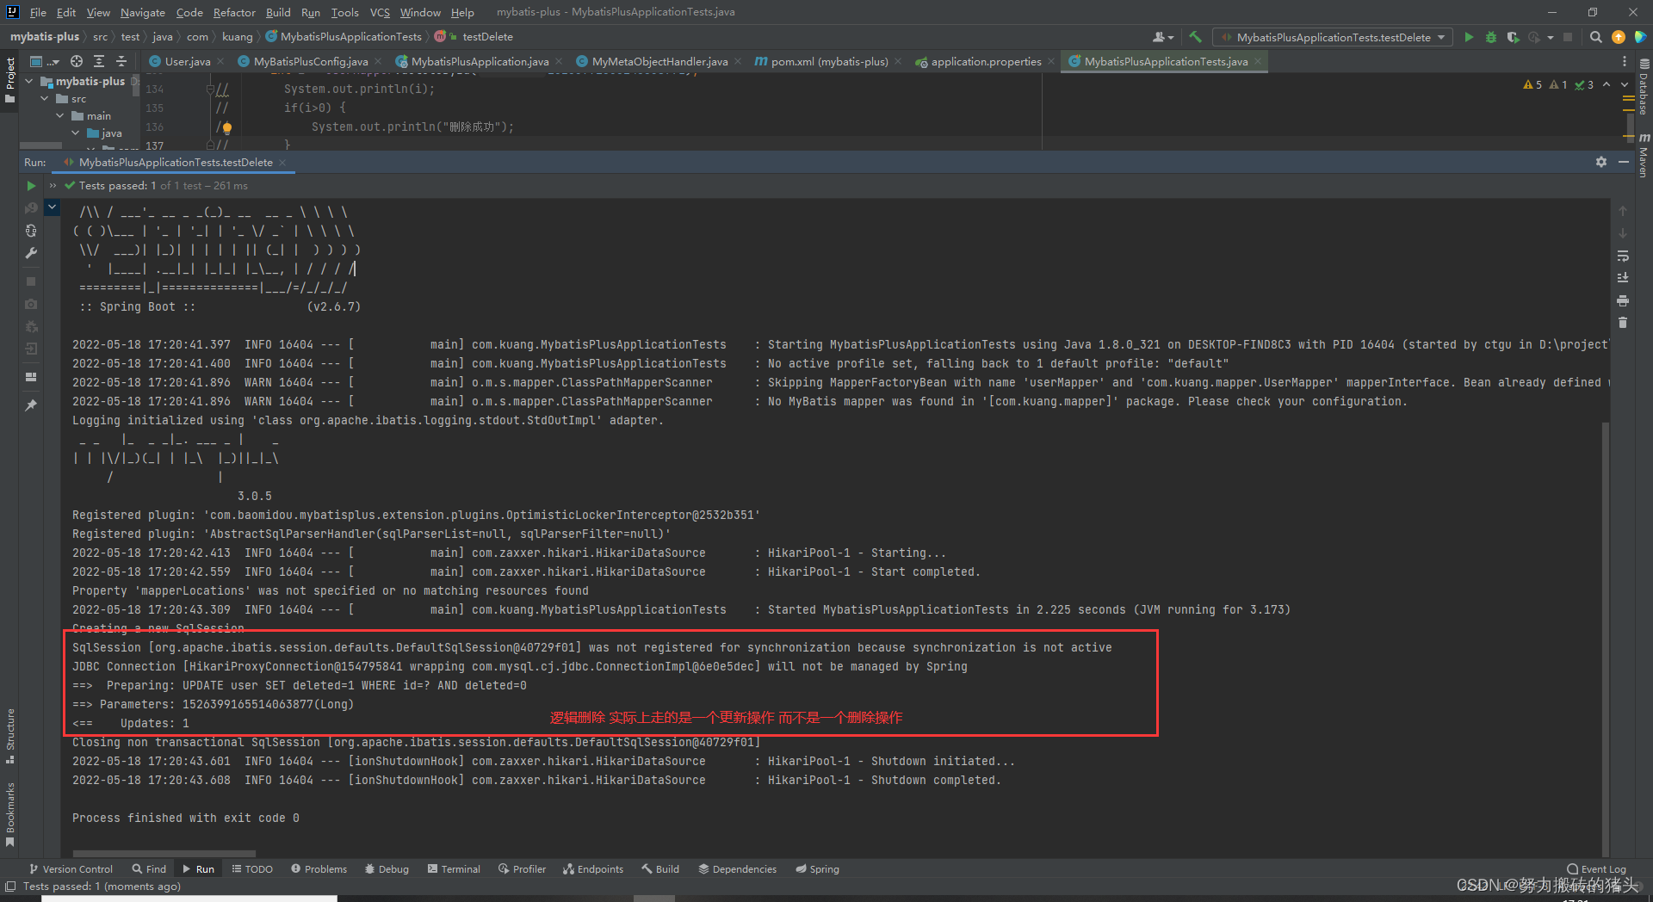Pin the Run tab with the pin icon

(x=31, y=405)
